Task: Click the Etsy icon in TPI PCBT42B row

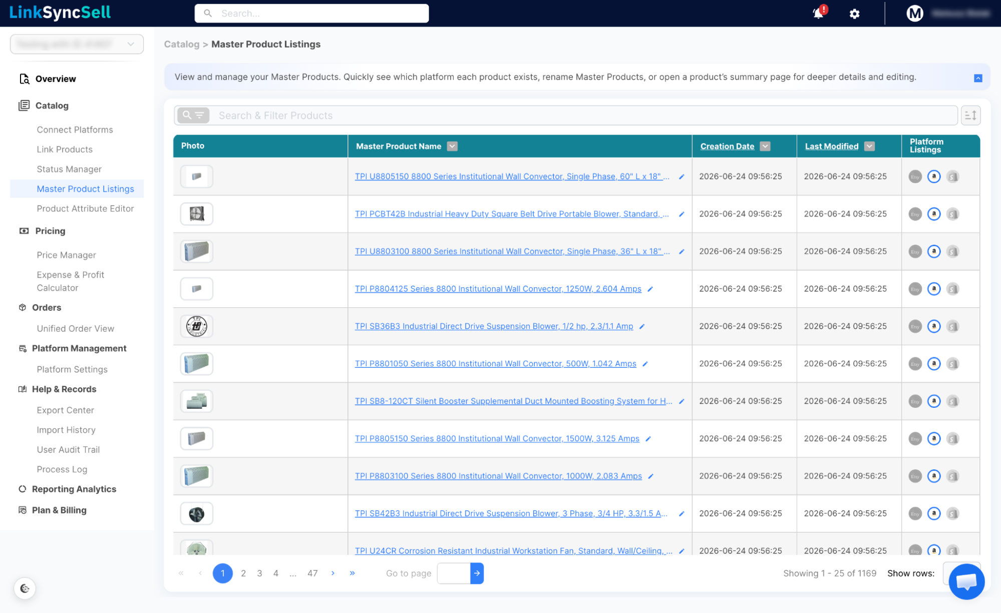Action: point(915,214)
